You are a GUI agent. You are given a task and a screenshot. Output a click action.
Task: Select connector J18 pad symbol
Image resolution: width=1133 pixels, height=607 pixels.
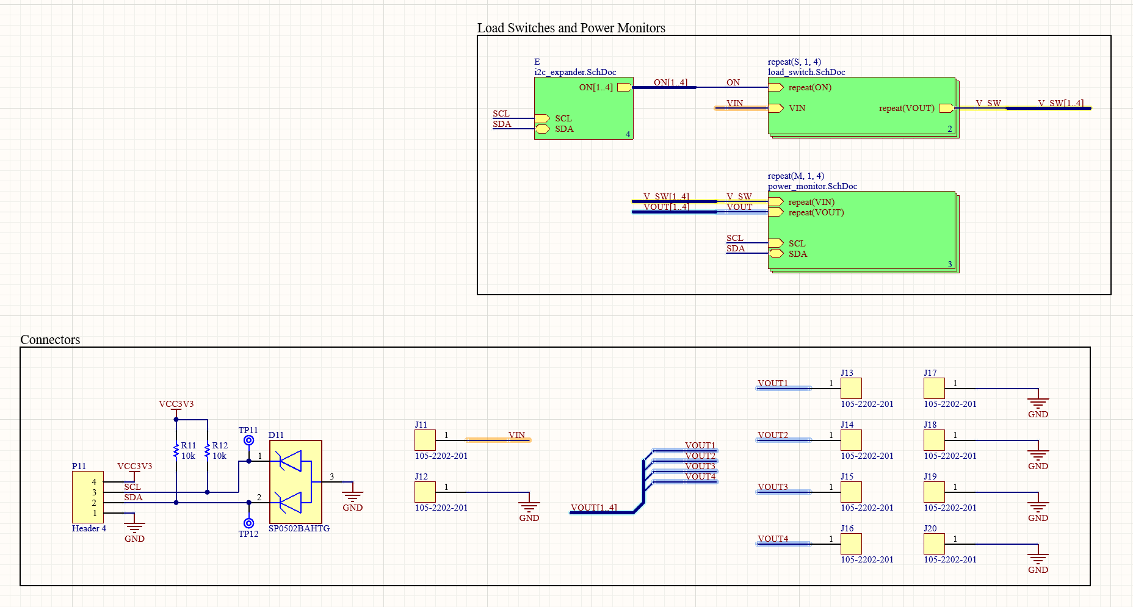coord(934,440)
